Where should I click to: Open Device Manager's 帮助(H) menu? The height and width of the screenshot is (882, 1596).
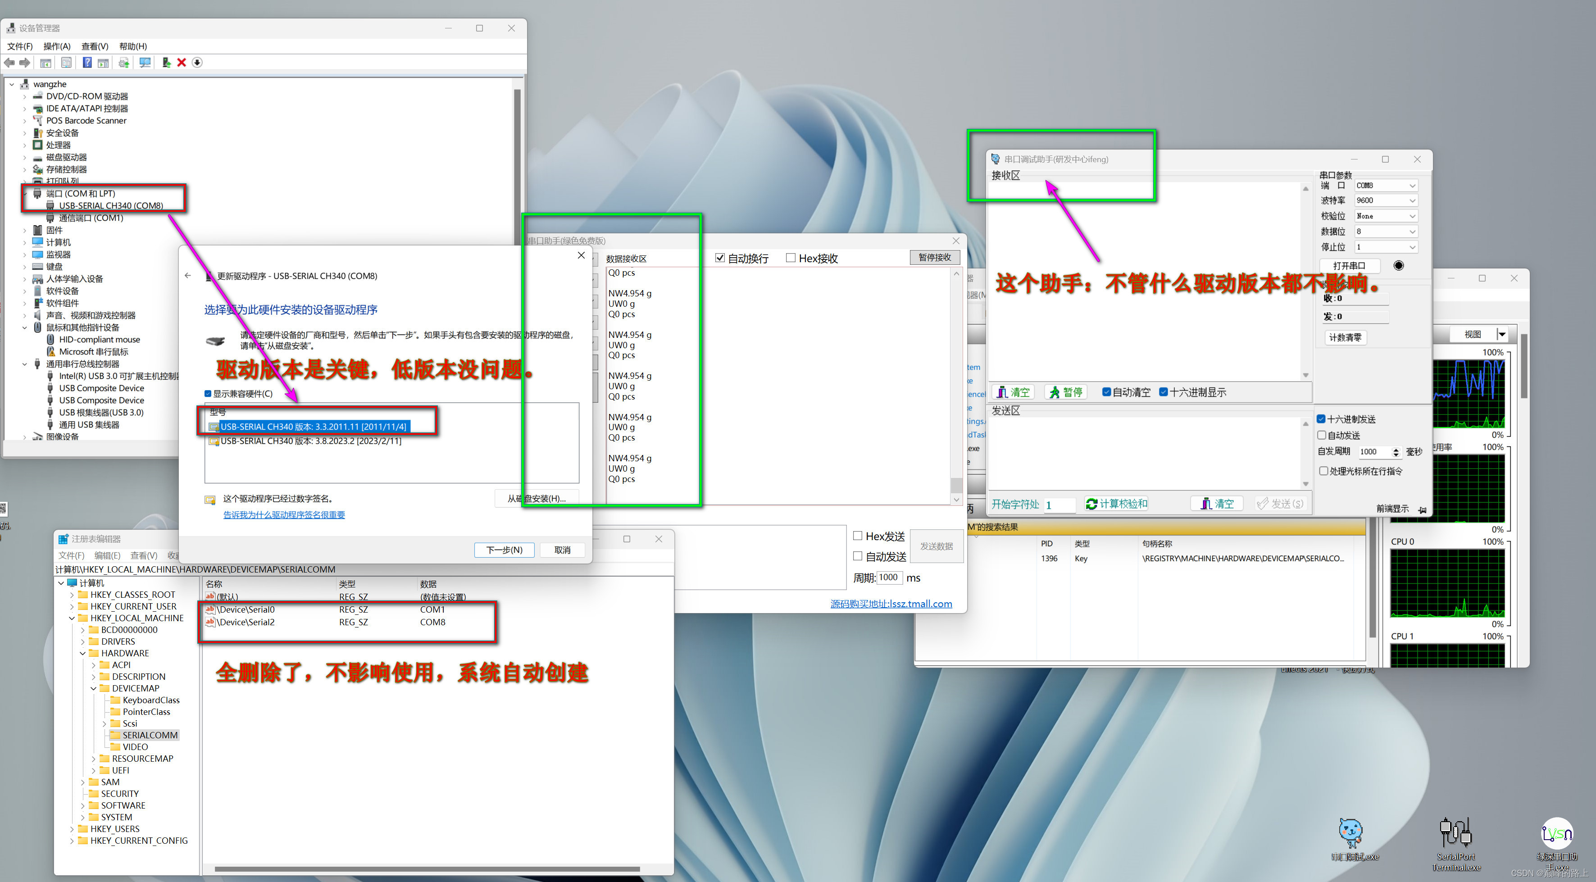133,46
